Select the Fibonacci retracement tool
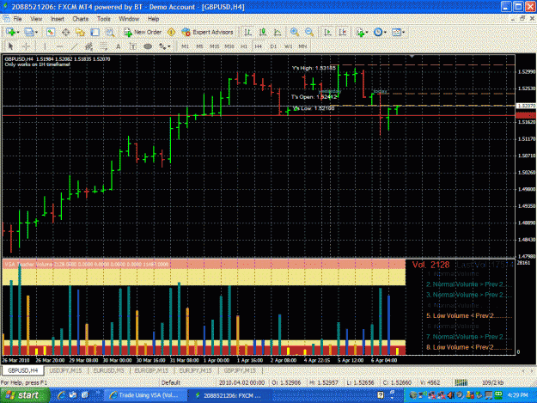Image resolution: width=537 pixels, height=403 pixels. [x=103, y=46]
